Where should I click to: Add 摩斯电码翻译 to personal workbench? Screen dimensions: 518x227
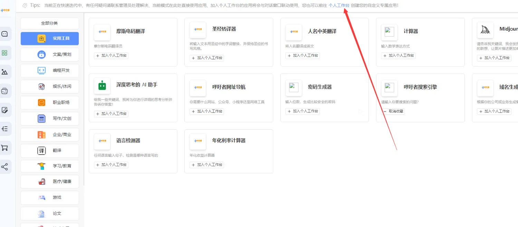click(111, 56)
